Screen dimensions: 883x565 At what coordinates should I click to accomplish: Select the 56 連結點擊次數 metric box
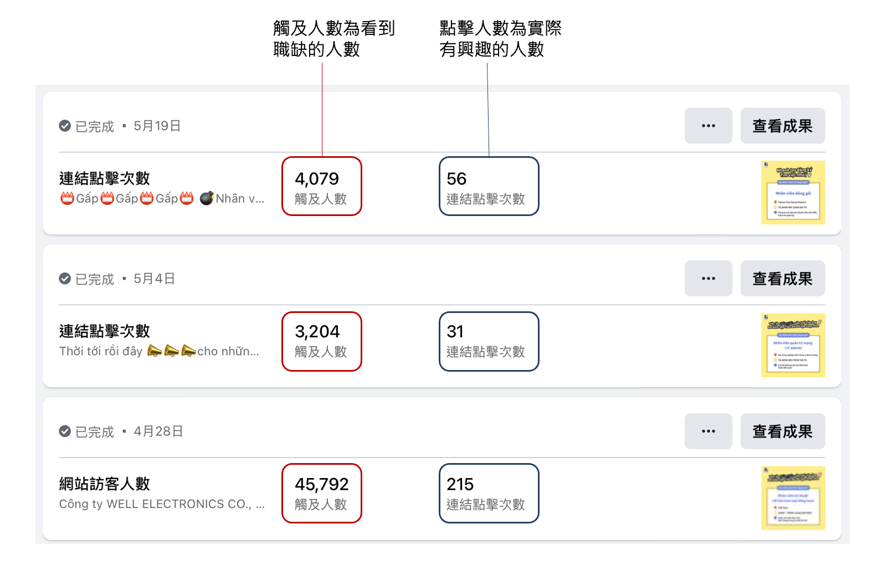click(489, 187)
